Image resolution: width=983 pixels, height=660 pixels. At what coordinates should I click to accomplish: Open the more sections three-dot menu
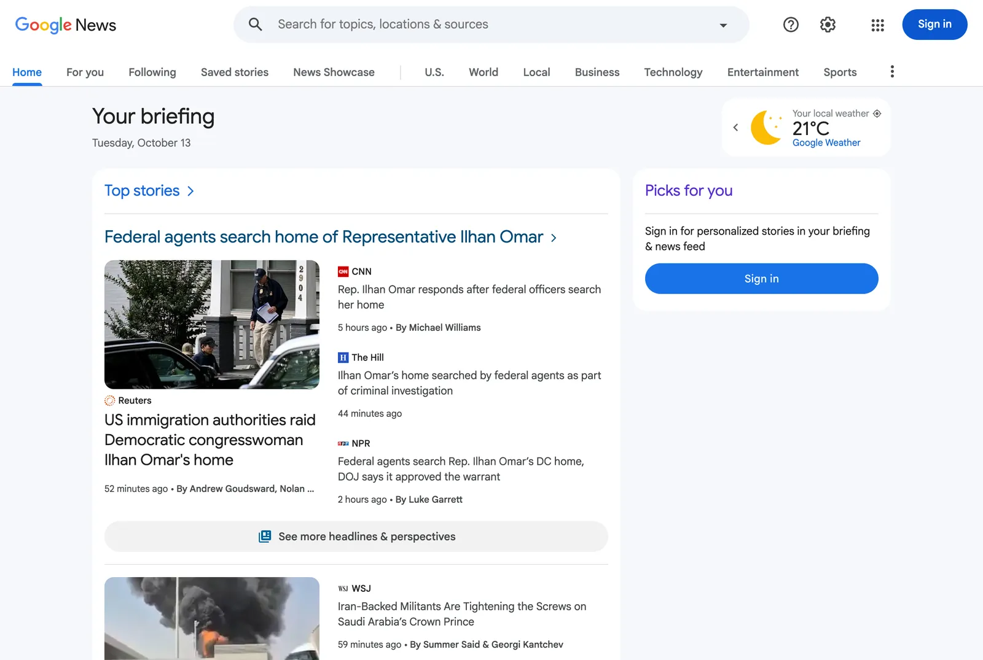pos(892,72)
